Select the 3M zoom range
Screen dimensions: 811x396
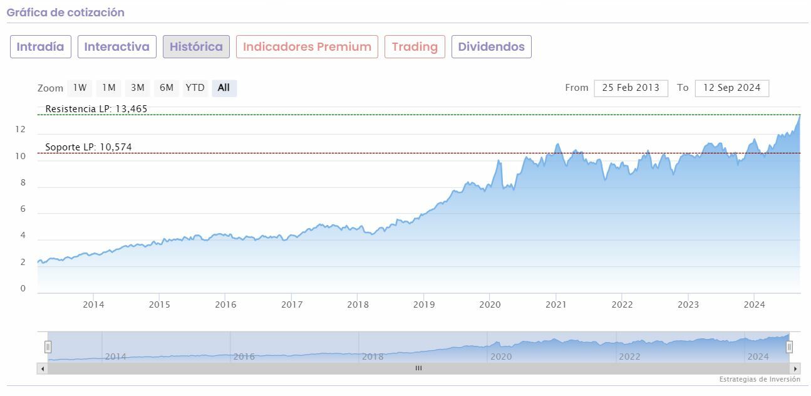138,88
